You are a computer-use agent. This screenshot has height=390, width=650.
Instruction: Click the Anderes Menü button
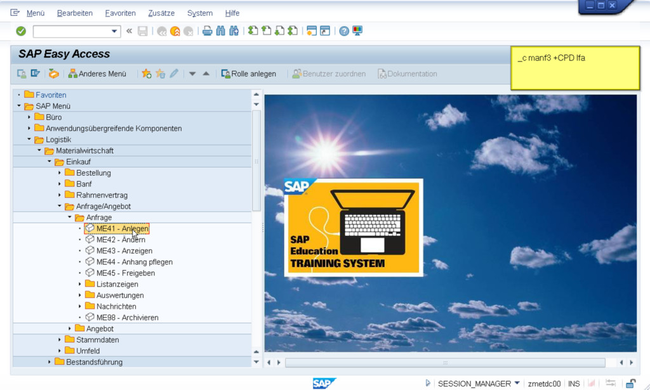point(97,74)
